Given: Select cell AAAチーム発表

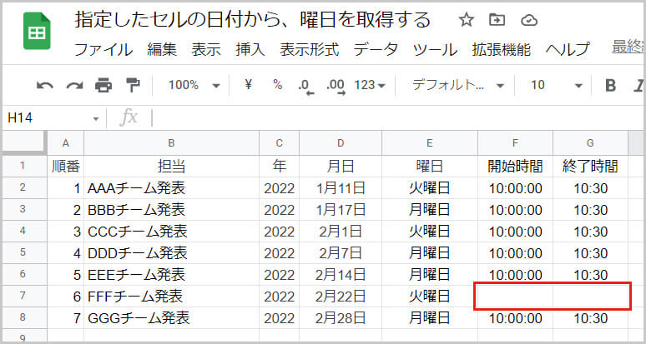Looking at the screenshot, I should coord(171,188).
